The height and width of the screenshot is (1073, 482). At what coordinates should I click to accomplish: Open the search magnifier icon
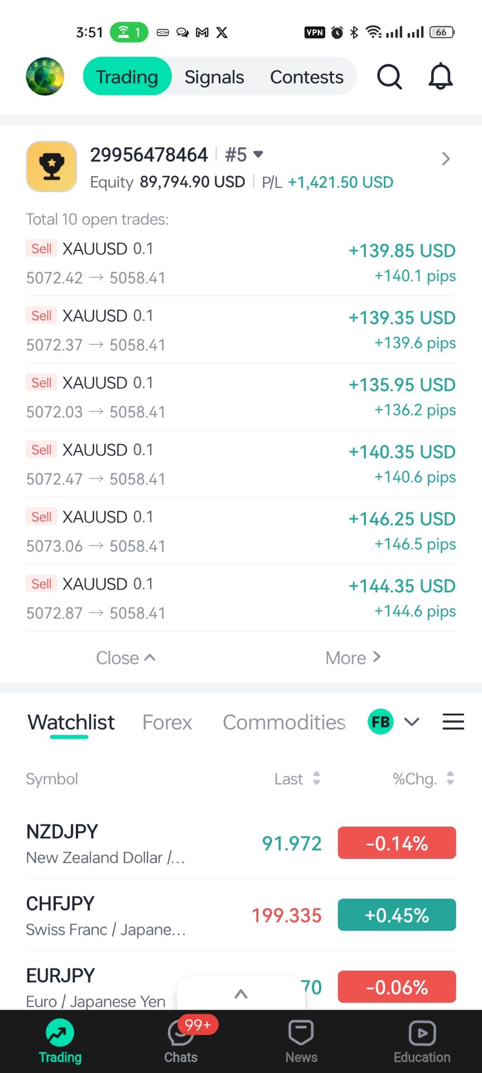[389, 77]
